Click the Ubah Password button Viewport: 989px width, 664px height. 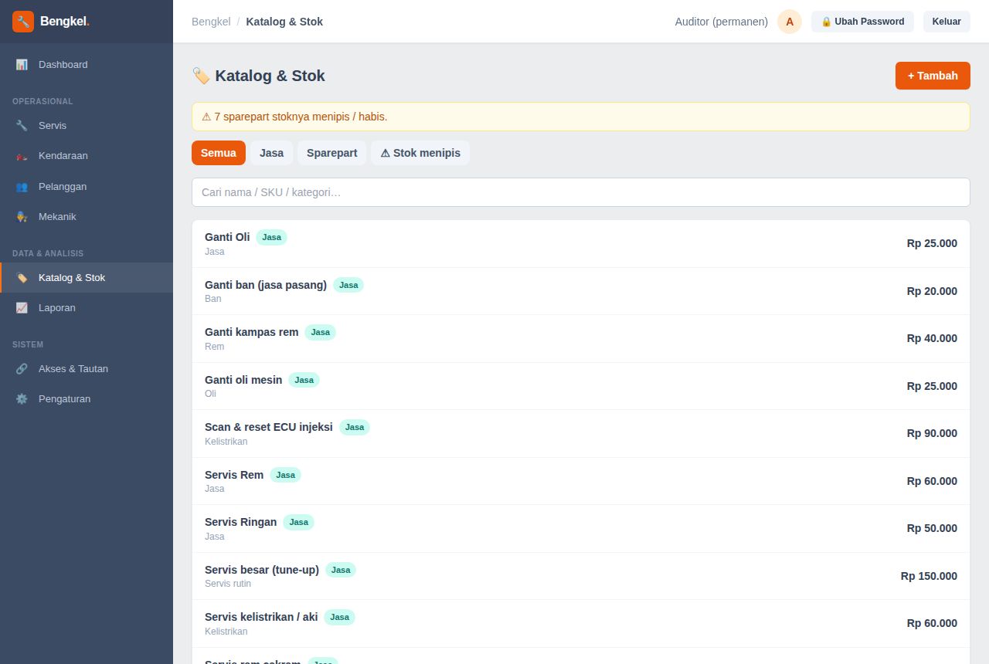[862, 22]
